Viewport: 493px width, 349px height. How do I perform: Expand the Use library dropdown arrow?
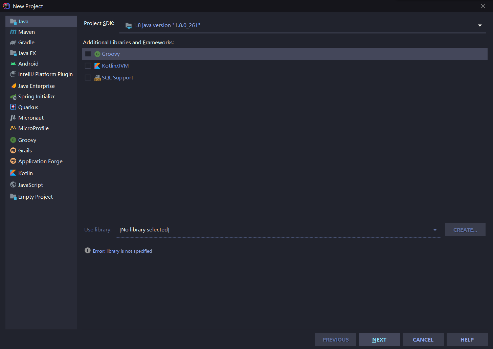point(435,230)
